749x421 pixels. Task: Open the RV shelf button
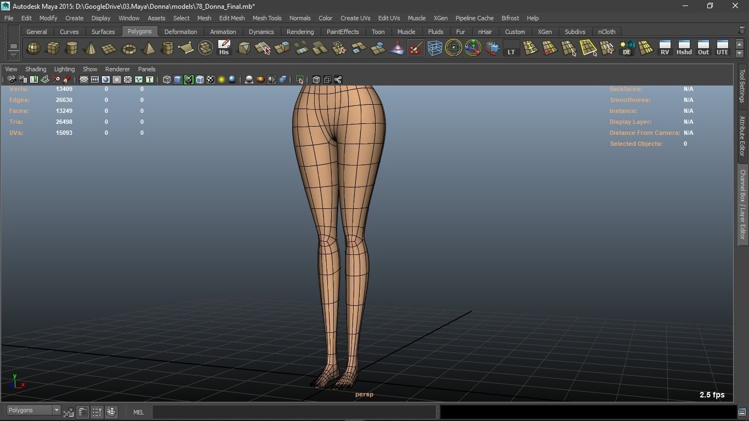click(665, 48)
